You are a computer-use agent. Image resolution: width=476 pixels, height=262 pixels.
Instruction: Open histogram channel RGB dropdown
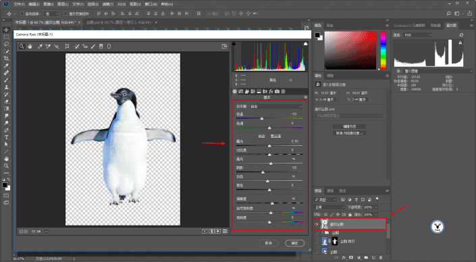pos(418,35)
